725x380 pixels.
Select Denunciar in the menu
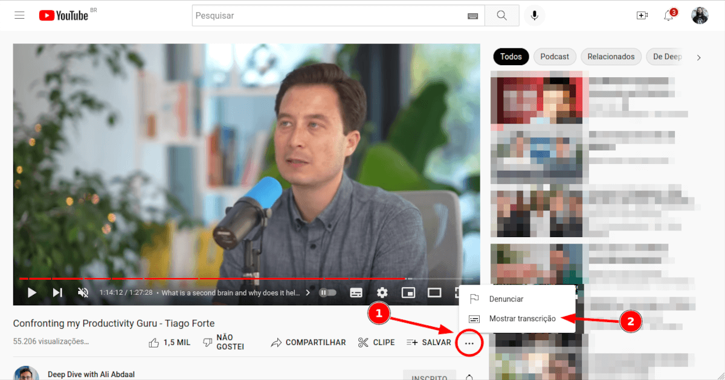pos(517,299)
